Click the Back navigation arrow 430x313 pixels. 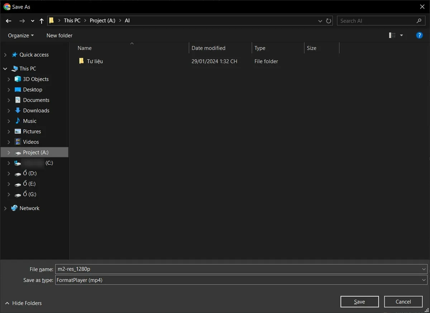[x=9, y=21]
